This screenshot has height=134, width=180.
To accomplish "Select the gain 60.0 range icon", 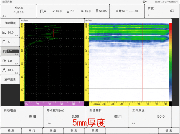I will tap(4, 33).
